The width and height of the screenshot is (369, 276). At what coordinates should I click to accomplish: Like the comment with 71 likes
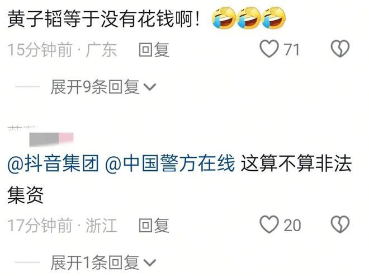click(x=269, y=49)
